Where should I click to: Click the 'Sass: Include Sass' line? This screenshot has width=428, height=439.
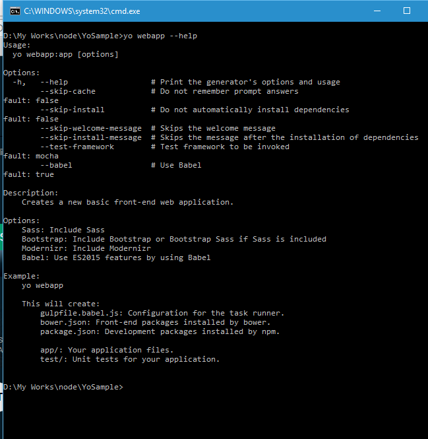(63, 230)
